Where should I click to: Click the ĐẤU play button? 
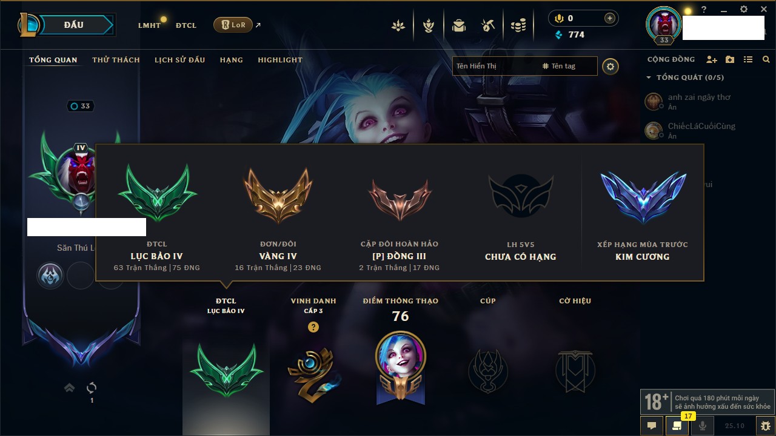(x=74, y=25)
